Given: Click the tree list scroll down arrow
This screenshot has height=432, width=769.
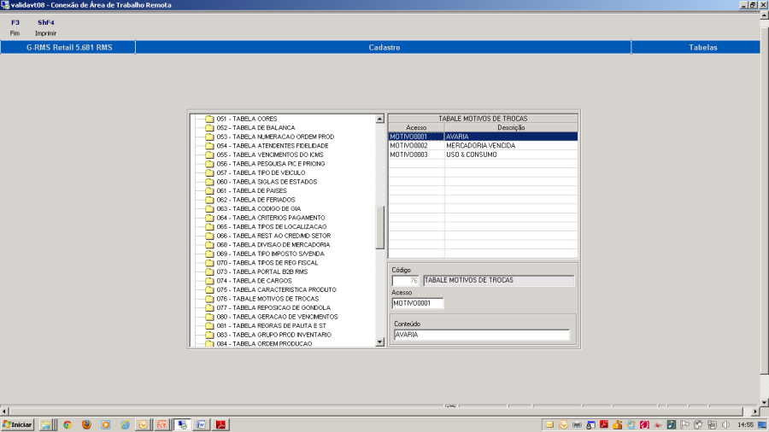Looking at the screenshot, I should click(x=379, y=342).
